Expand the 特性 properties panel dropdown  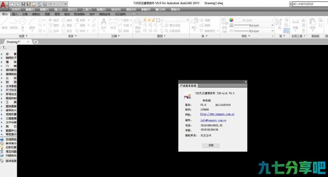246,36
